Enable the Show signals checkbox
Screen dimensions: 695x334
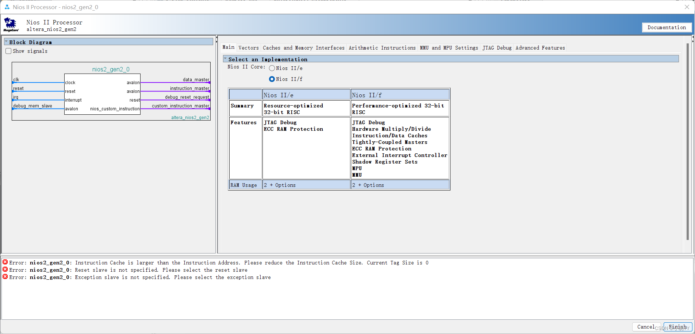click(x=8, y=51)
